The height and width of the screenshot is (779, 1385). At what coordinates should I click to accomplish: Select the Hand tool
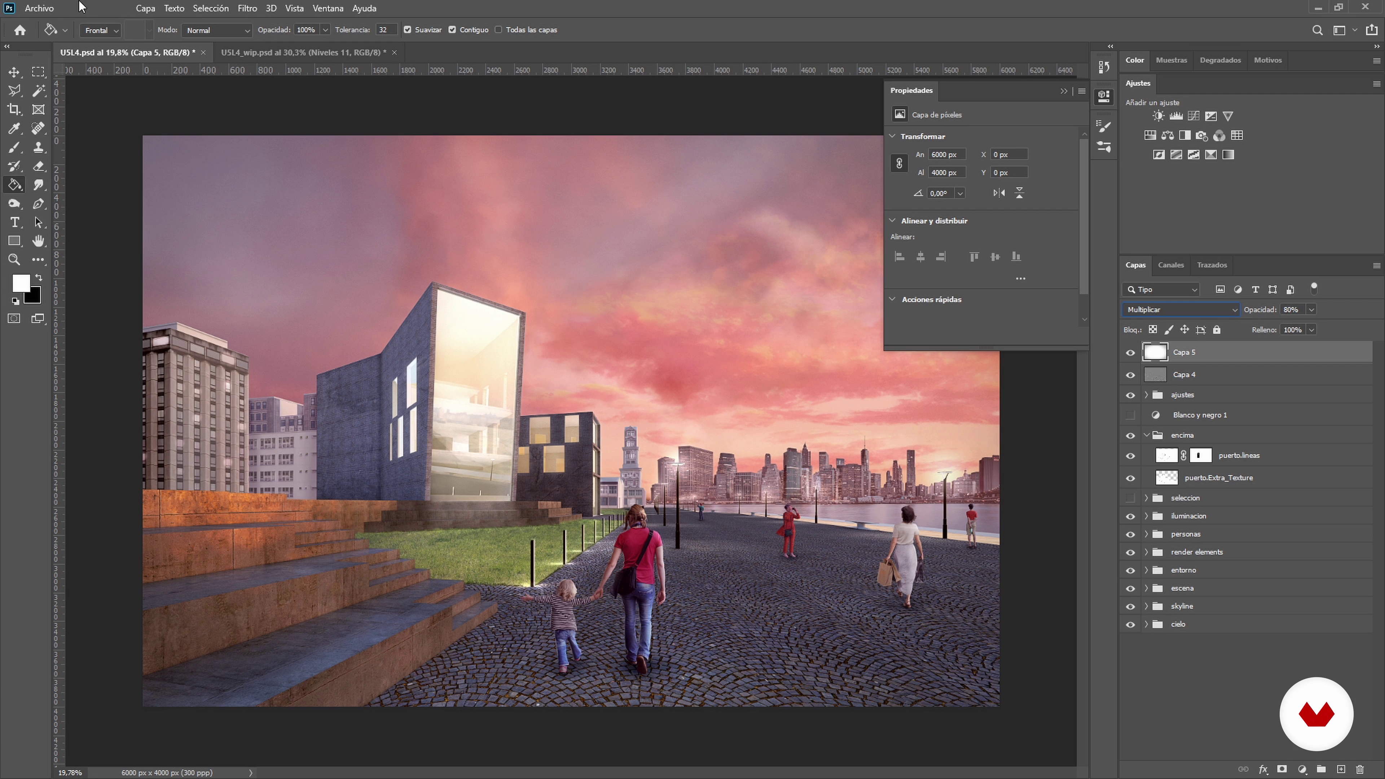pyautogui.click(x=38, y=241)
